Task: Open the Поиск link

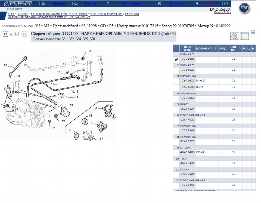Action: click(210, 4)
